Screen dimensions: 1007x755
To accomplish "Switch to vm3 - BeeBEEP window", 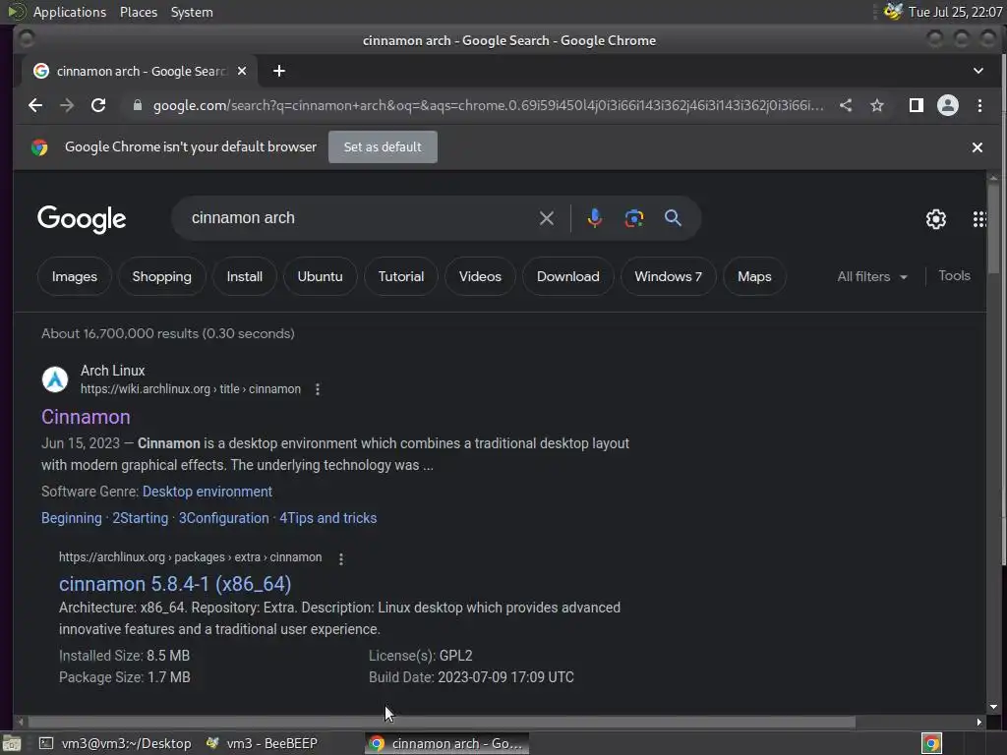I will 262,743.
